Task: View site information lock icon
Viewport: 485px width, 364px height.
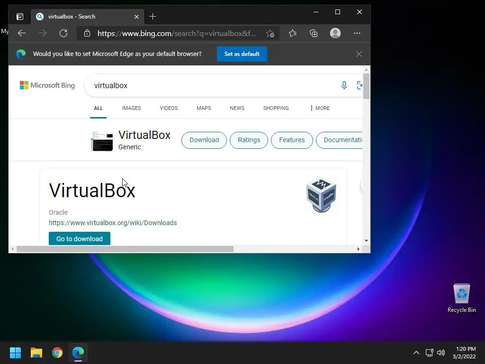Action: [x=87, y=33]
